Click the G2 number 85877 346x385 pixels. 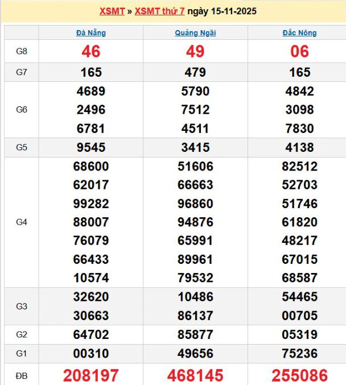pyautogui.click(x=195, y=335)
